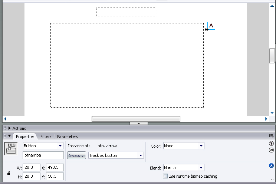Viewport: 276px width, 184px height.
Task: Open the Track as button dropdown
Action: tap(116, 155)
